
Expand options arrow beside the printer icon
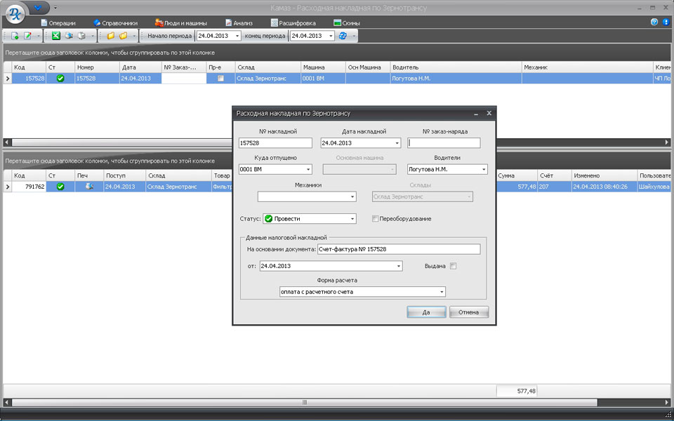[x=92, y=36]
